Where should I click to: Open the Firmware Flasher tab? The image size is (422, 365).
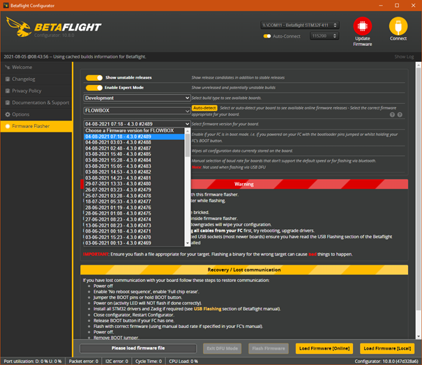(x=36, y=126)
